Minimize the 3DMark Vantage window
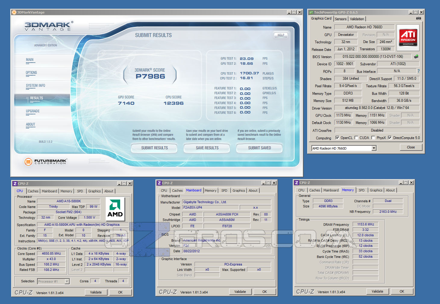The image size is (440, 304). click(x=289, y=12)
